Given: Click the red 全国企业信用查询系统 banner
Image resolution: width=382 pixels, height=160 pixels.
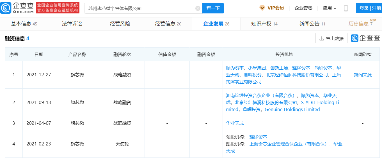Looking at the screenshot, I should coord(58,8).
